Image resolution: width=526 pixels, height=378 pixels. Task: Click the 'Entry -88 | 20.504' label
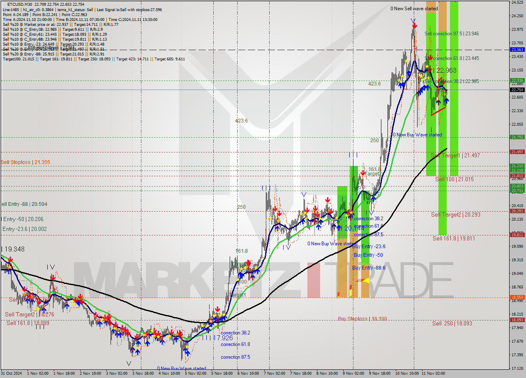24,204
